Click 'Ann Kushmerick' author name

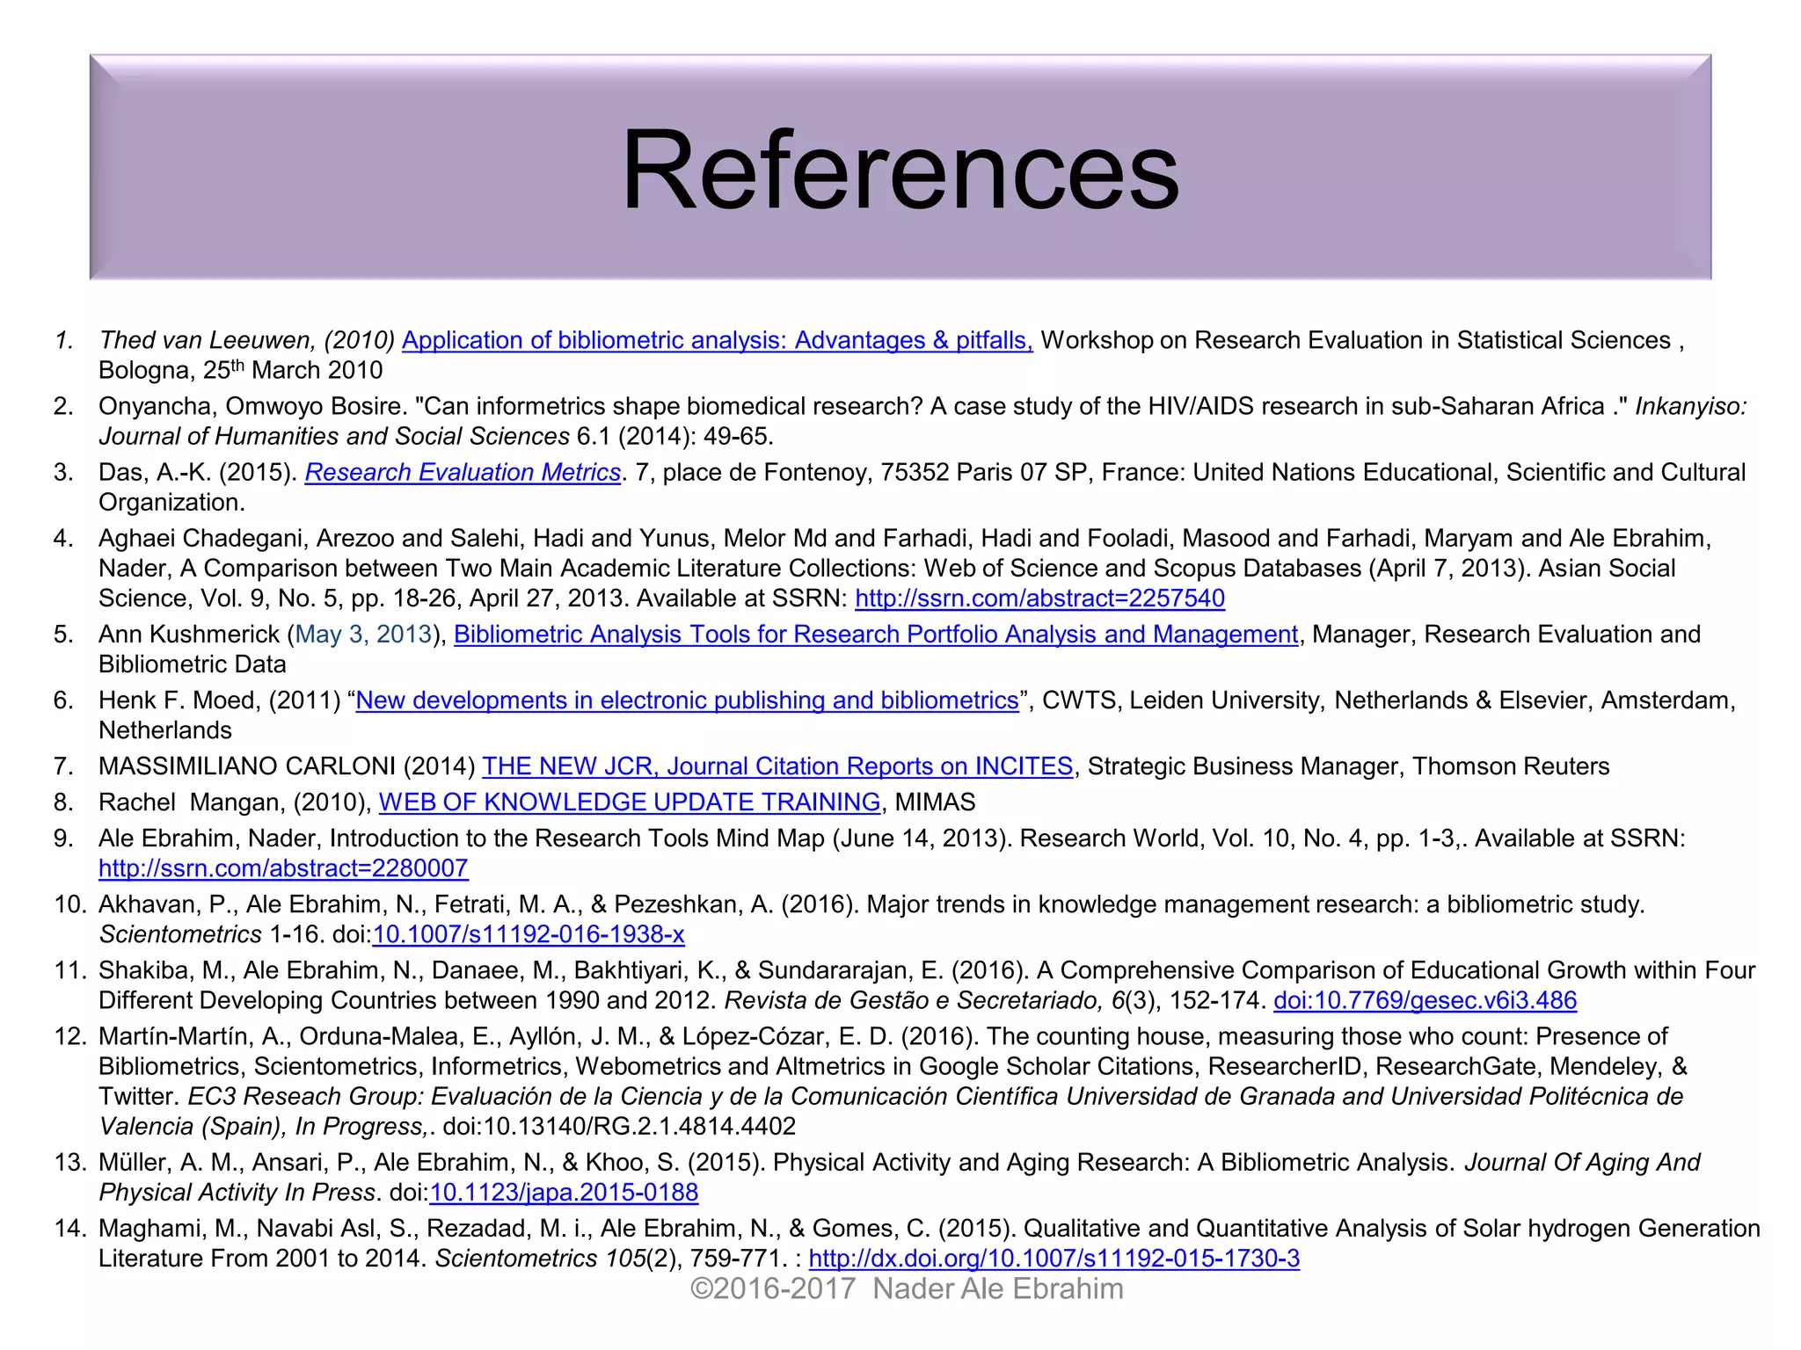189,634
